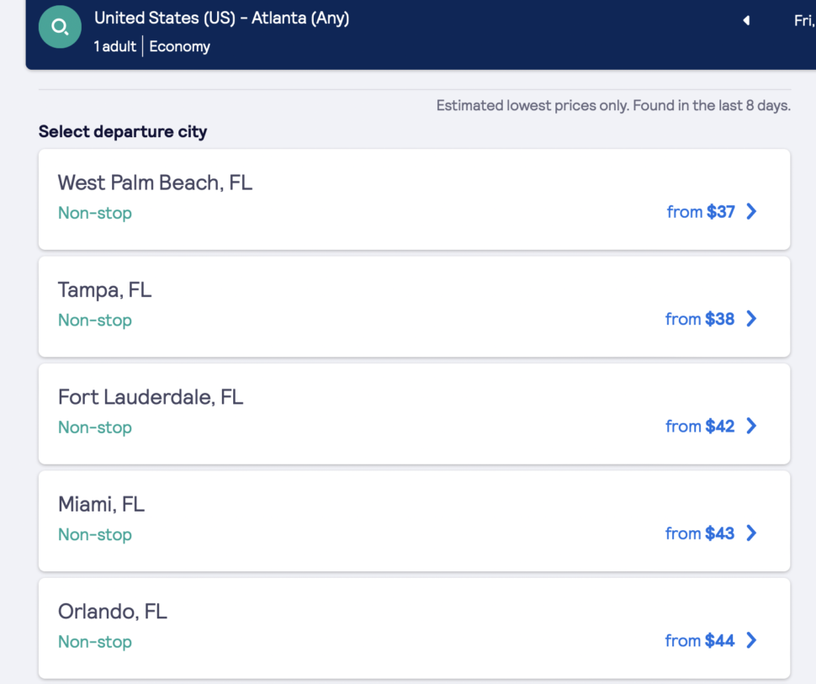This screenshot has height=684, width=816.
Task: Select the chevron beside Miami's fare
Action: click(x=750, y=533)
